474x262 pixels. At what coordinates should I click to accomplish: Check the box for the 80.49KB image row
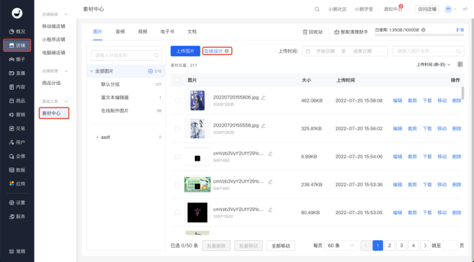(177, 213)
